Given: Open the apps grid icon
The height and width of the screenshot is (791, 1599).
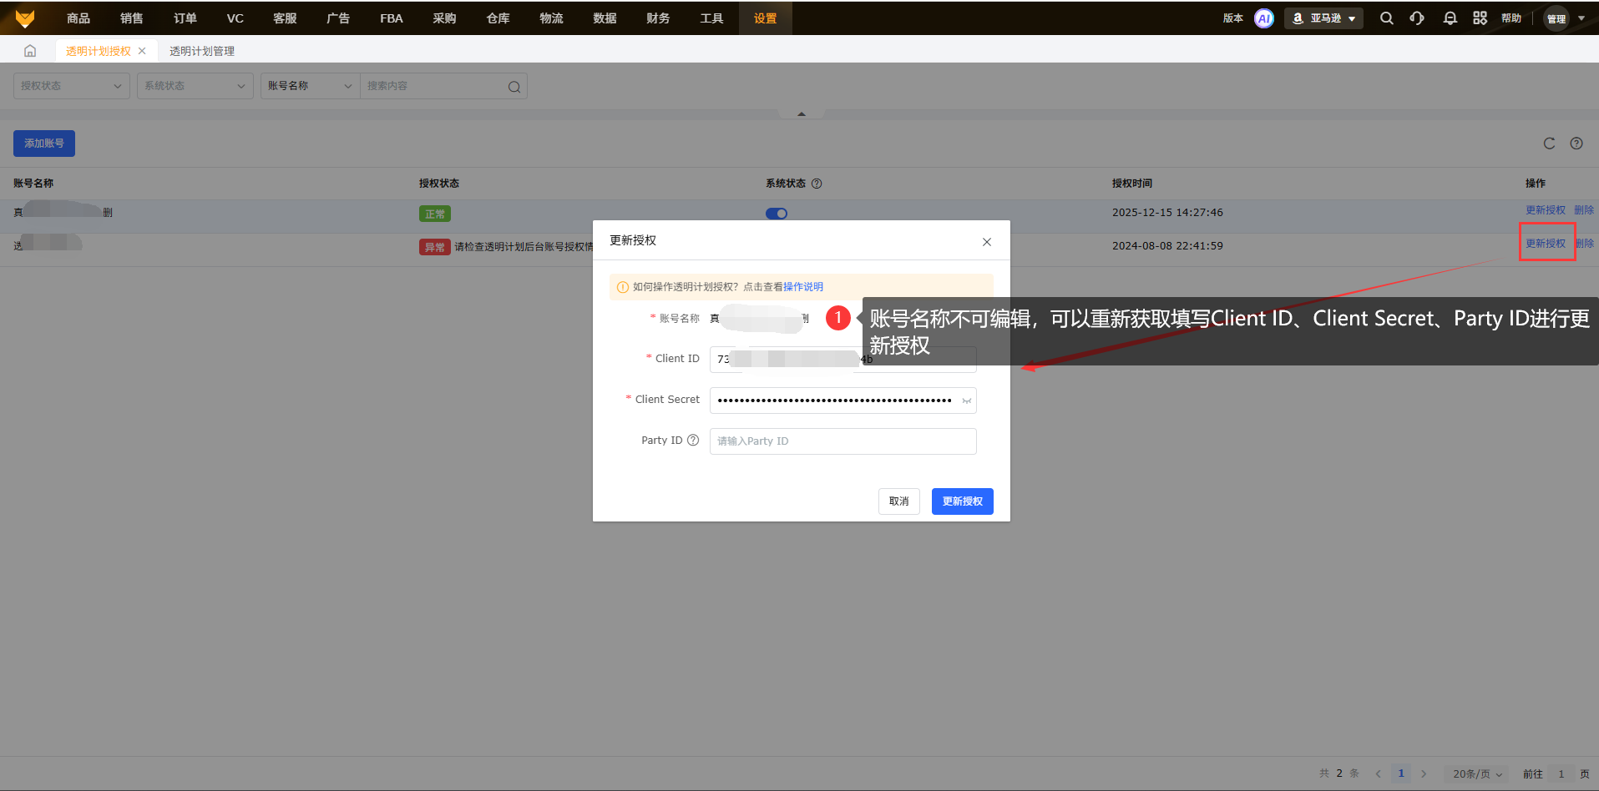Looking at the screenshot, I should (1480, 18).
